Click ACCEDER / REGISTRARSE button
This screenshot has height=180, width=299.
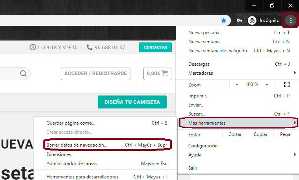(x=95, y=73)
